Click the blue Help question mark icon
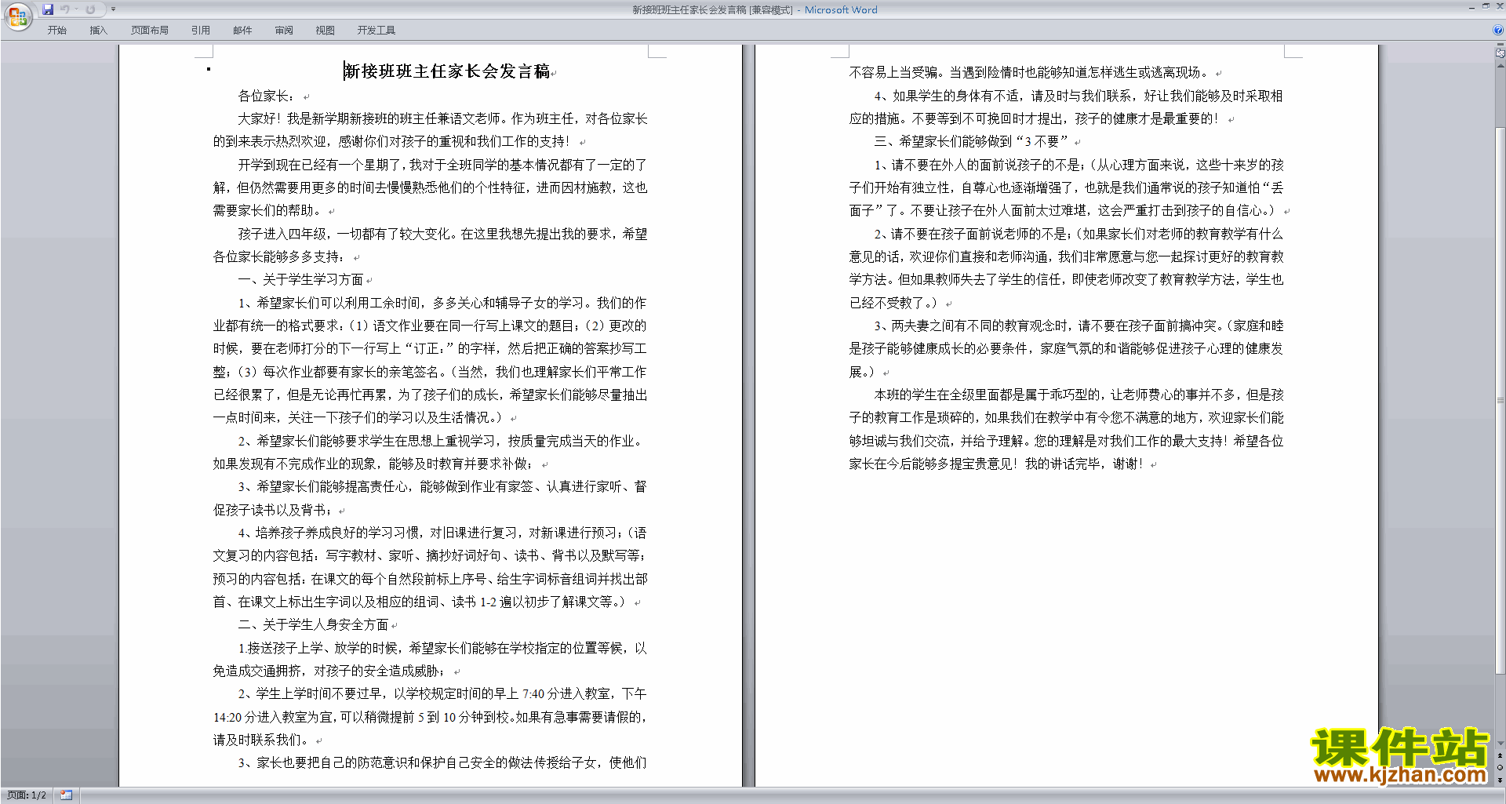Screen dimensions: 1506x804 tap(1498, 30)
